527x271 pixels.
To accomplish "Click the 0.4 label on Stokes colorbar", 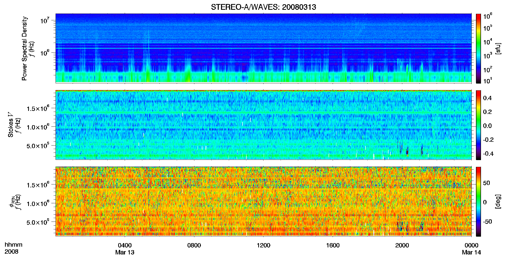I will 487,98.
